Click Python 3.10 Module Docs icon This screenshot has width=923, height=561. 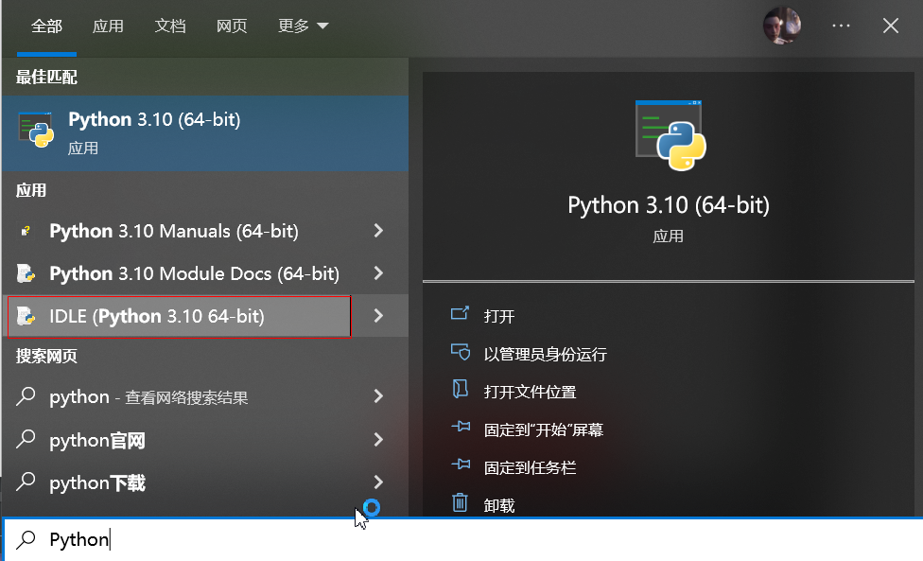pyautogui.click(x=26, y=273)
